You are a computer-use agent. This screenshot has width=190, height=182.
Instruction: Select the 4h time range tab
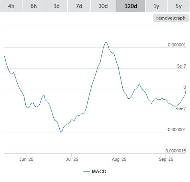pyautogui.click(x=11, y=6)
